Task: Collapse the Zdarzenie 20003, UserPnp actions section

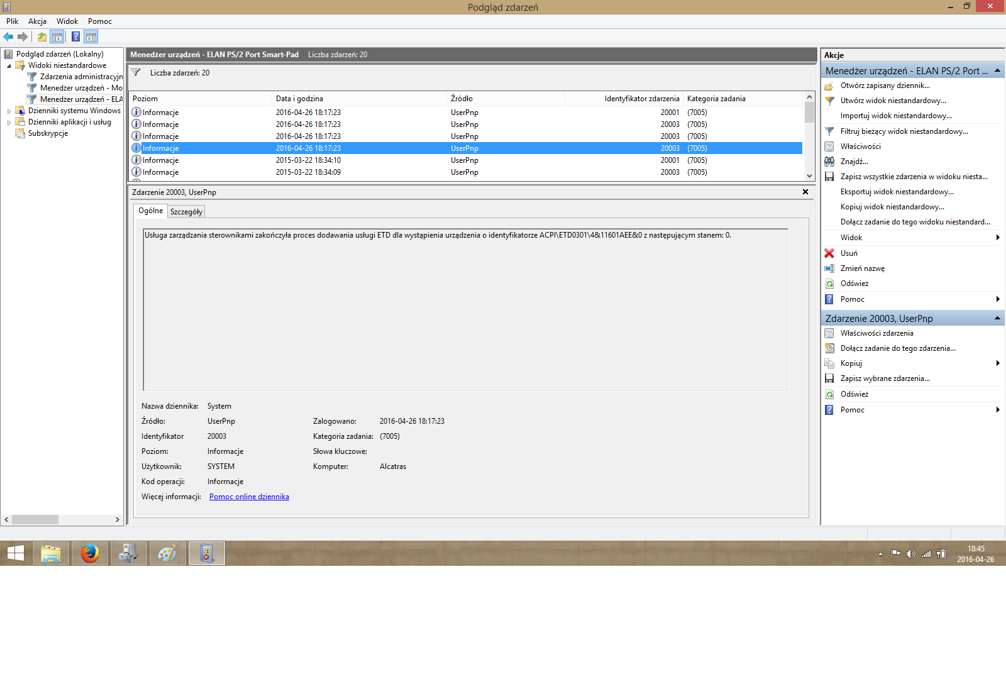Action: (997, 318)
